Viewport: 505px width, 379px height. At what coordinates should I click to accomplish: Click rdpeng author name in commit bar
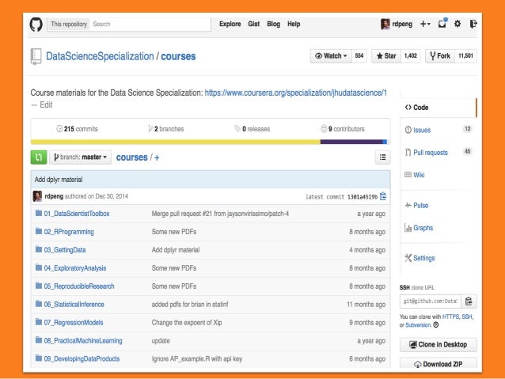point(54,196)
